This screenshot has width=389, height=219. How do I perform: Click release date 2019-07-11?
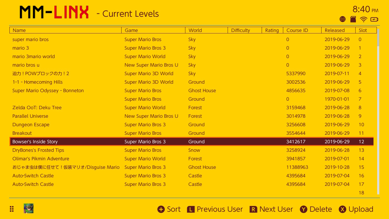[337, 73]
